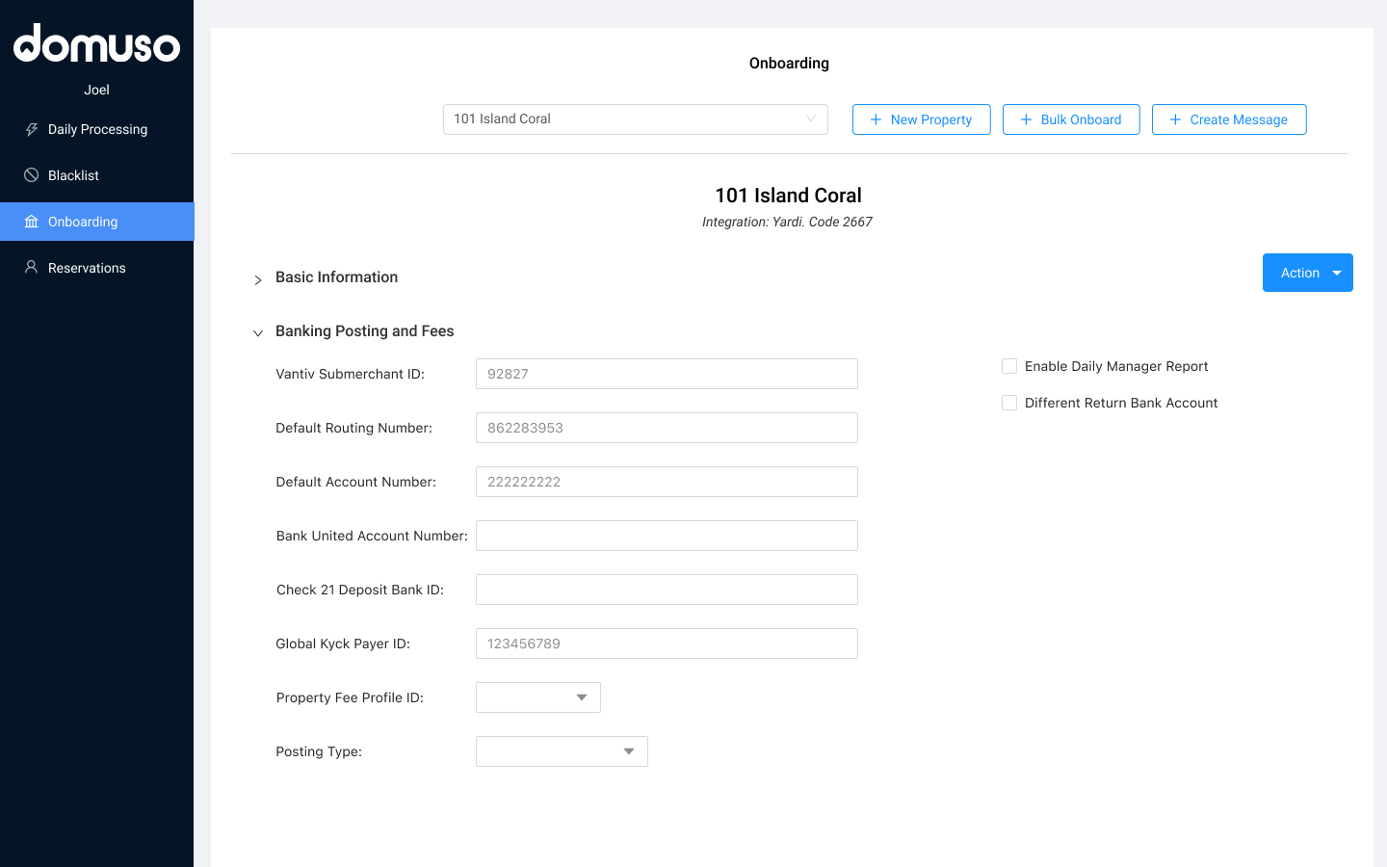Enable Daily Manager Report checkbox
Screen dimensions: 1387x867
click(x=1009, y=366)
